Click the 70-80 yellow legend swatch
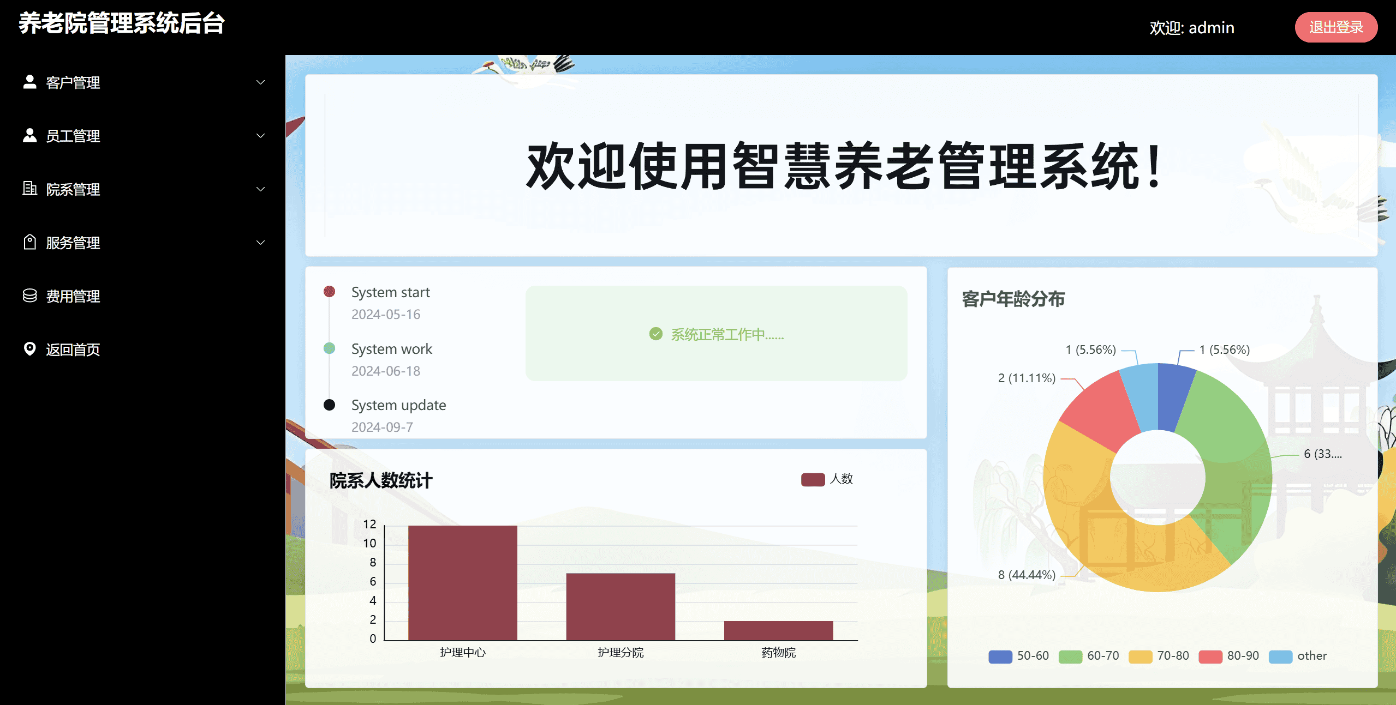1396x705 pixels. point(1140,656)
